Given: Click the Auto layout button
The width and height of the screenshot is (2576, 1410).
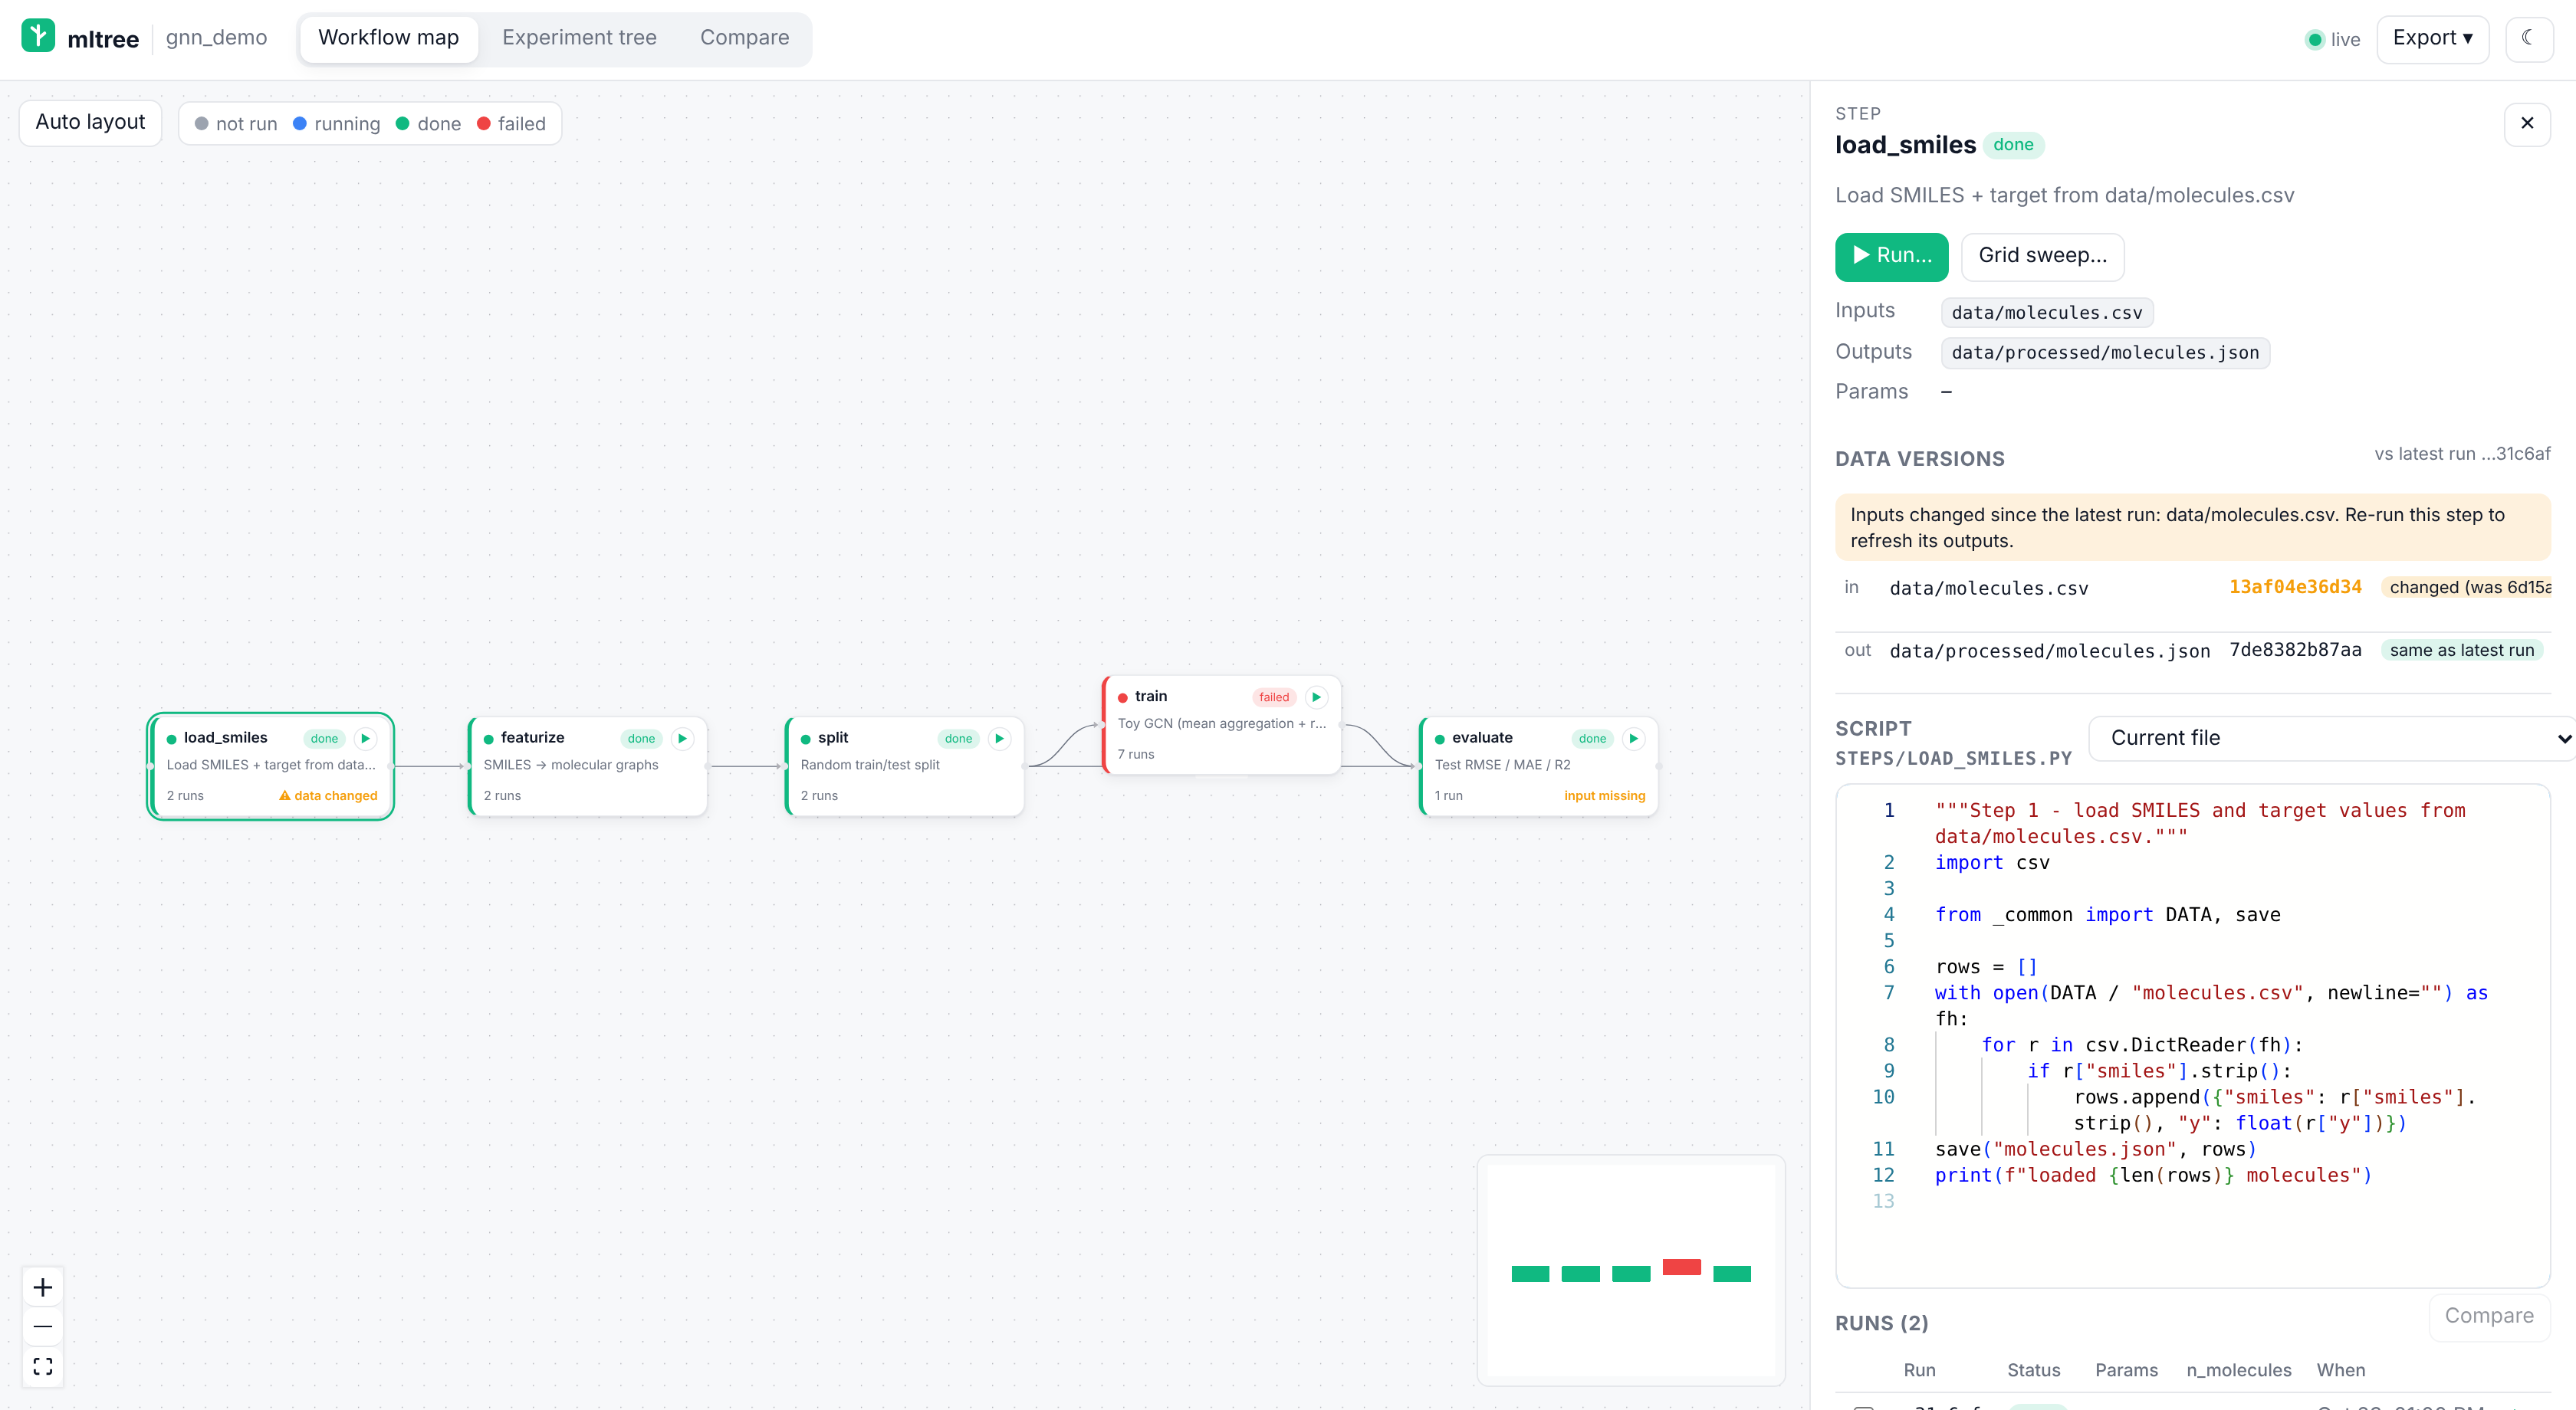Looking at the screenshot, I should click(90, 122).
